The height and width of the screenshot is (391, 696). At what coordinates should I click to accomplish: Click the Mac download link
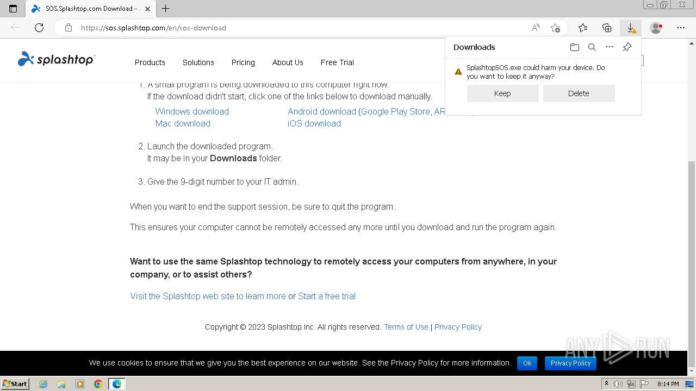[x=183, y=123]
